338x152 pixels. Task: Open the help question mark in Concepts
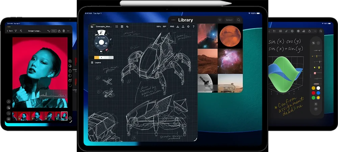(193, 26)
